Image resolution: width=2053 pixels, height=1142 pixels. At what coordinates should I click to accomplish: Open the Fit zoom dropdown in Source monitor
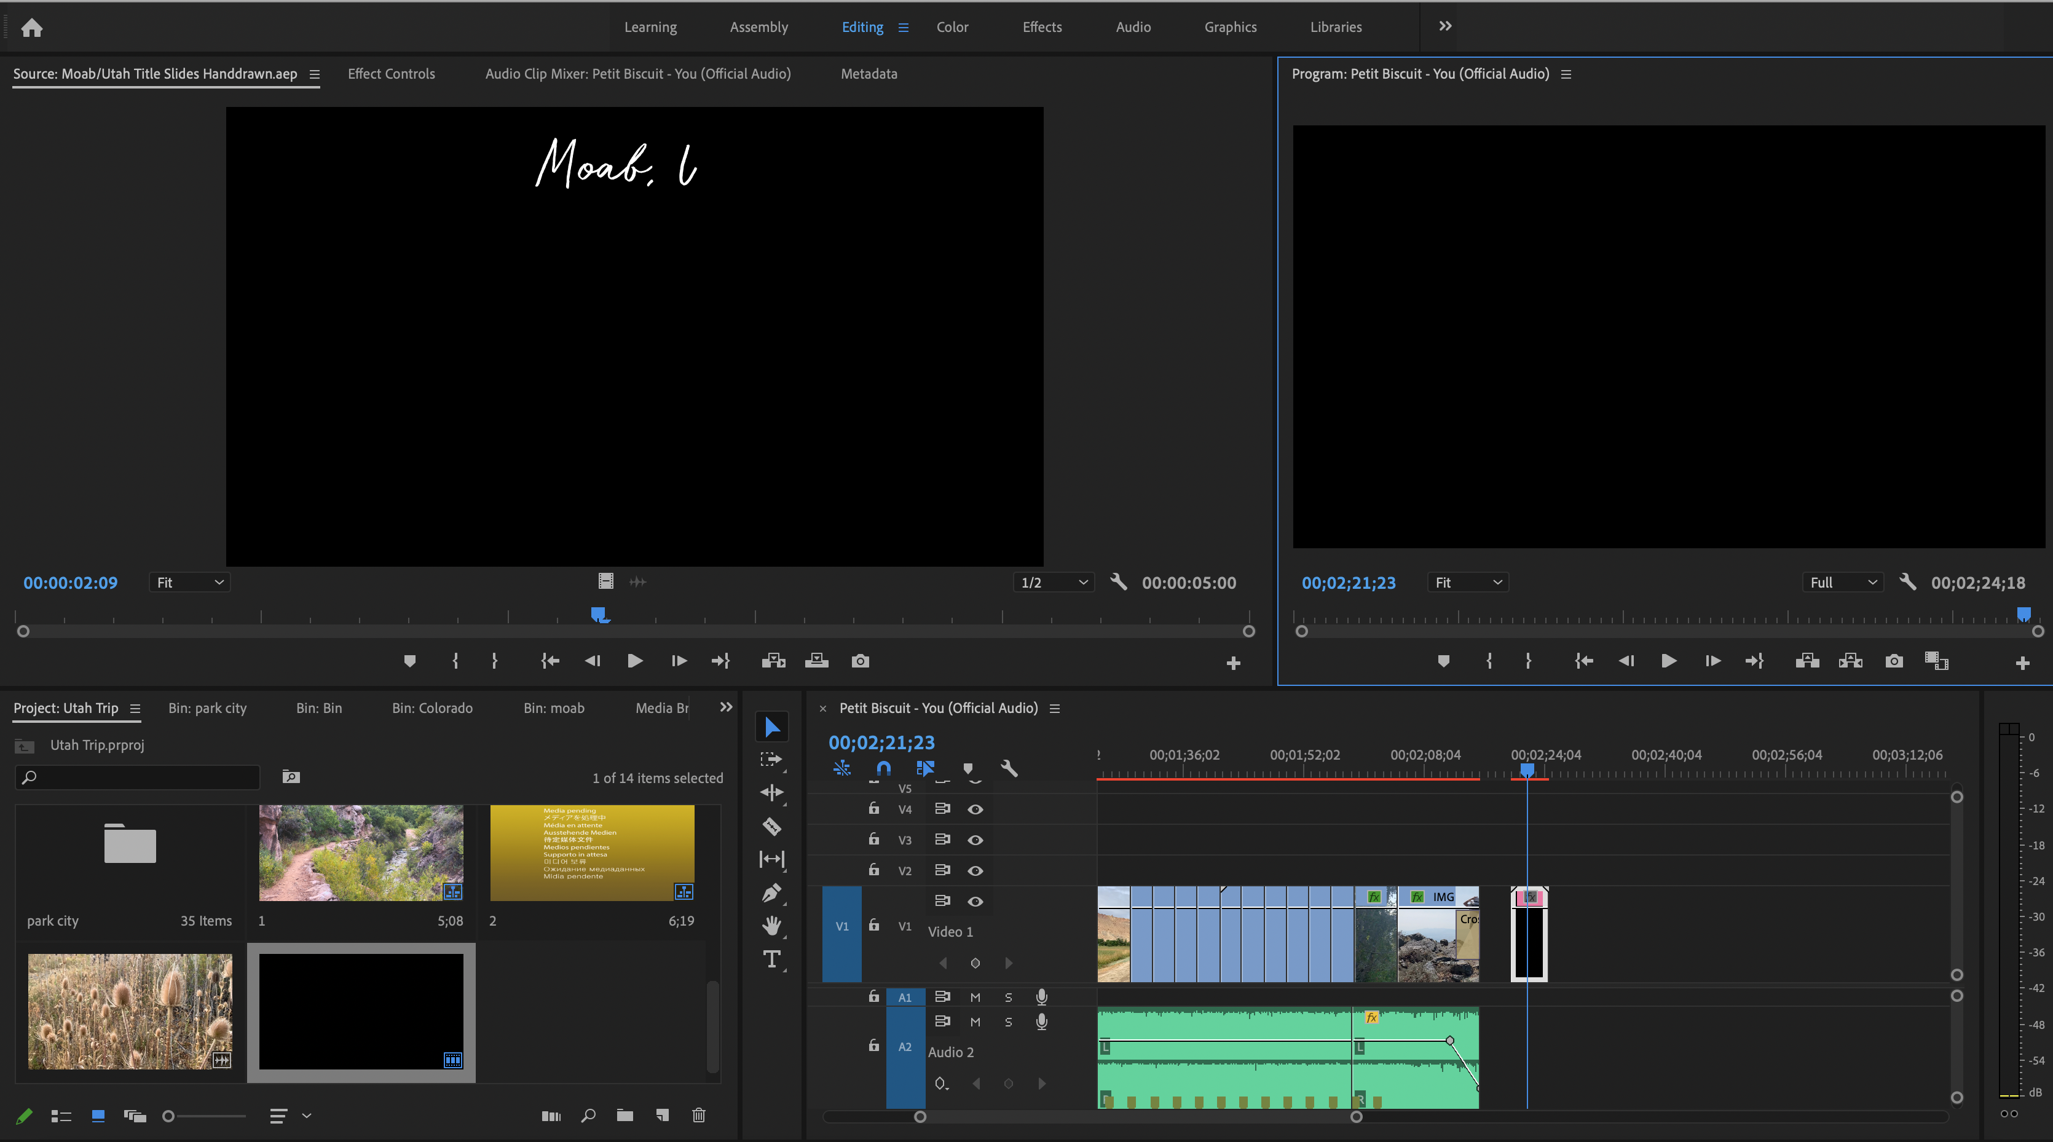point(189,582)
